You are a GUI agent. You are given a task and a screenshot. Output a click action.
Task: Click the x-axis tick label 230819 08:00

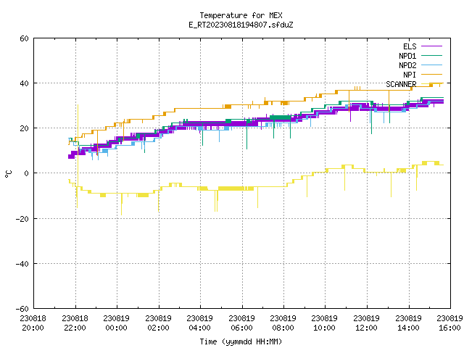pyautogui.click(x=283, y=323)
